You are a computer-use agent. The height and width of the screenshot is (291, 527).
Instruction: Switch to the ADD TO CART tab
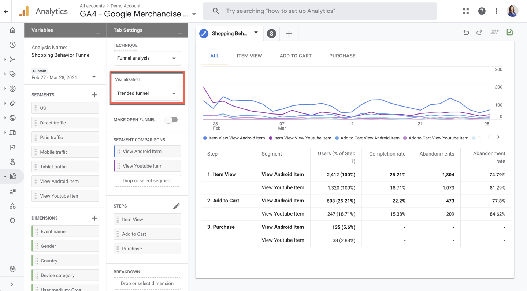[x=296, y=56]
